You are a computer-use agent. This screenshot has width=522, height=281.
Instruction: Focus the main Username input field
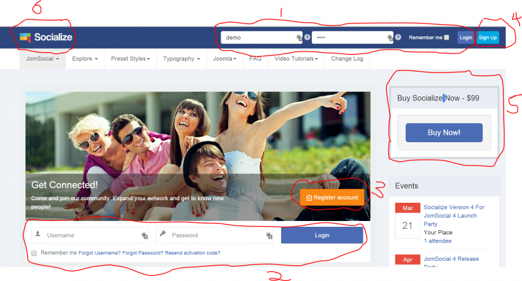(90, 235)
